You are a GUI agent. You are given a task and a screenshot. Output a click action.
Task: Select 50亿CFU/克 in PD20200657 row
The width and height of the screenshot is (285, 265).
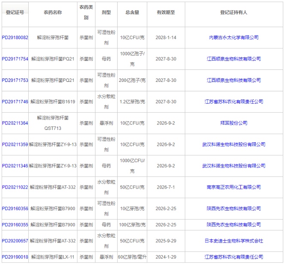pos(132,241)
